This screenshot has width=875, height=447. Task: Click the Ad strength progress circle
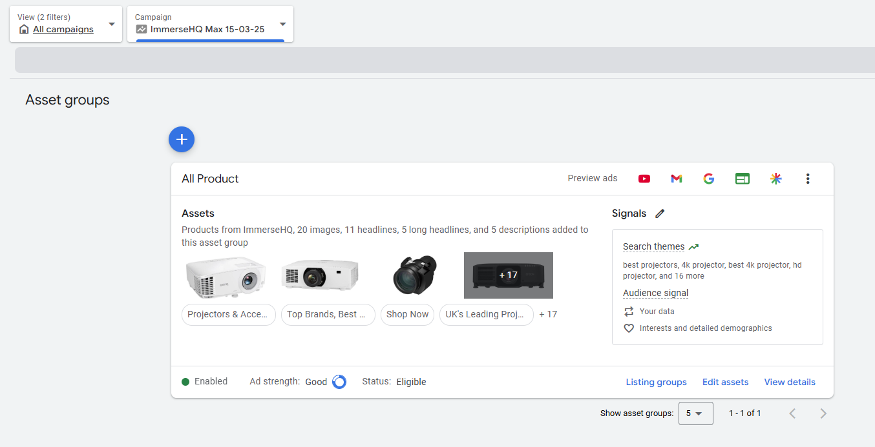coord(339,382)
